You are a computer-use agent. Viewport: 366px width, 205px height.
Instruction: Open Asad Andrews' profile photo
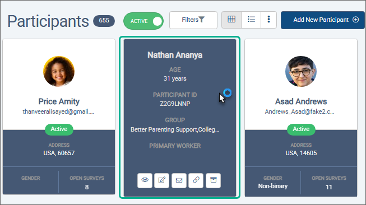(301, 71)
